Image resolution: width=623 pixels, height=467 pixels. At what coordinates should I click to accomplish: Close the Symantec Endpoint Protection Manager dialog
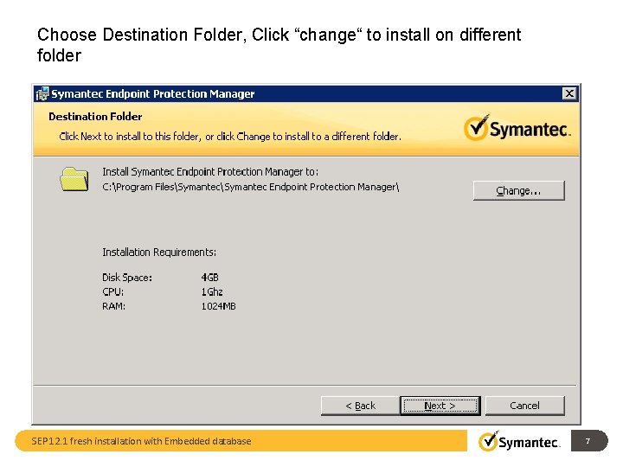coord(569,93)
